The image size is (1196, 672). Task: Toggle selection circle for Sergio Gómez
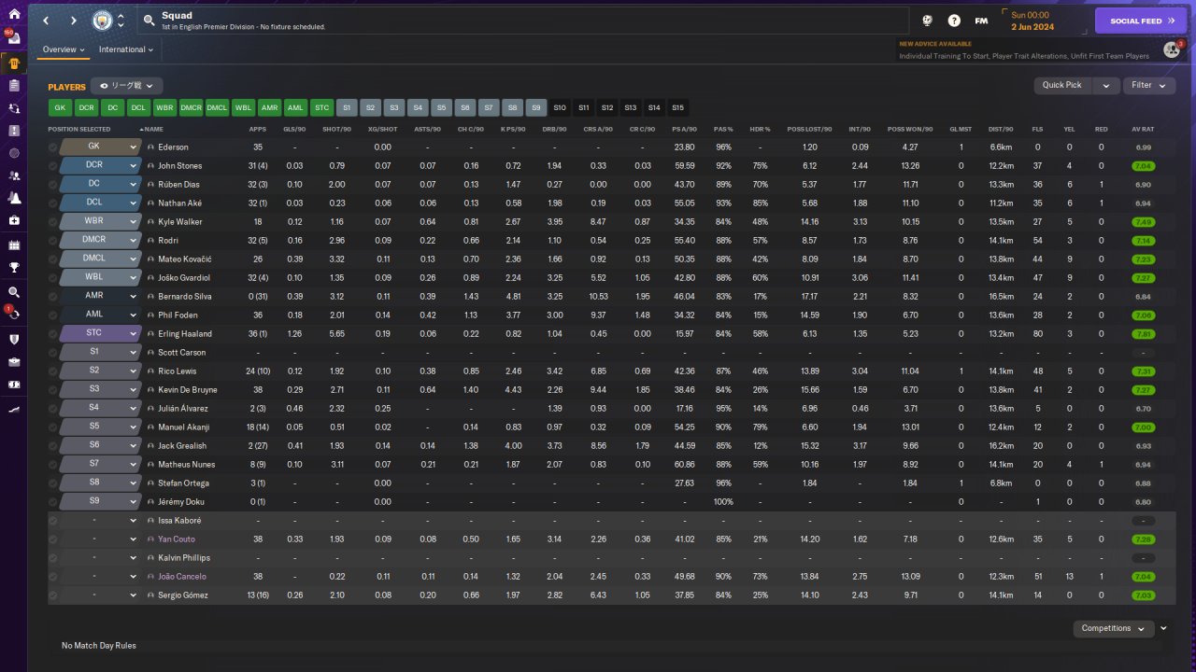[53, 595]
